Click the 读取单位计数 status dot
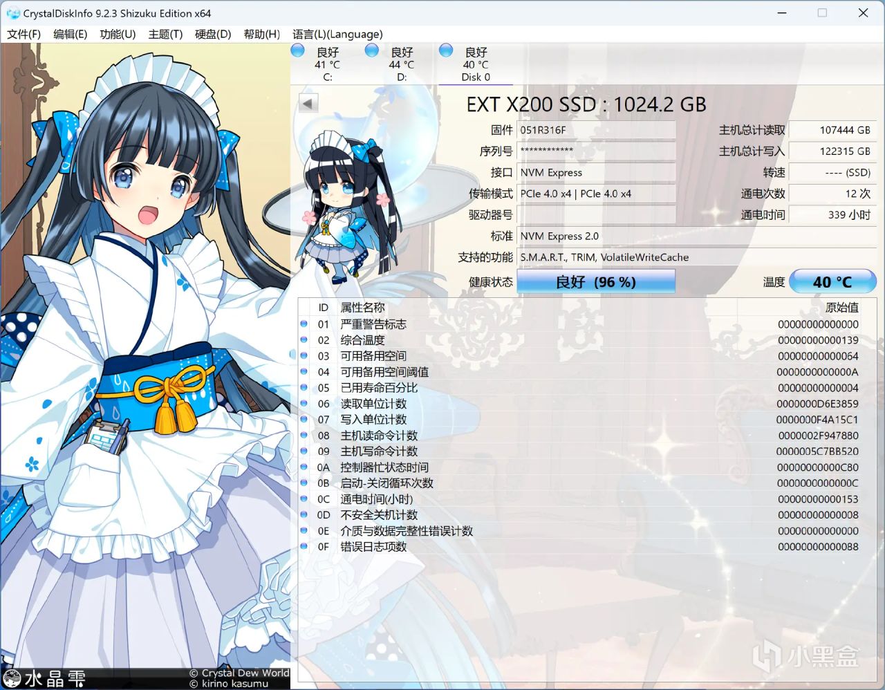 304,403
